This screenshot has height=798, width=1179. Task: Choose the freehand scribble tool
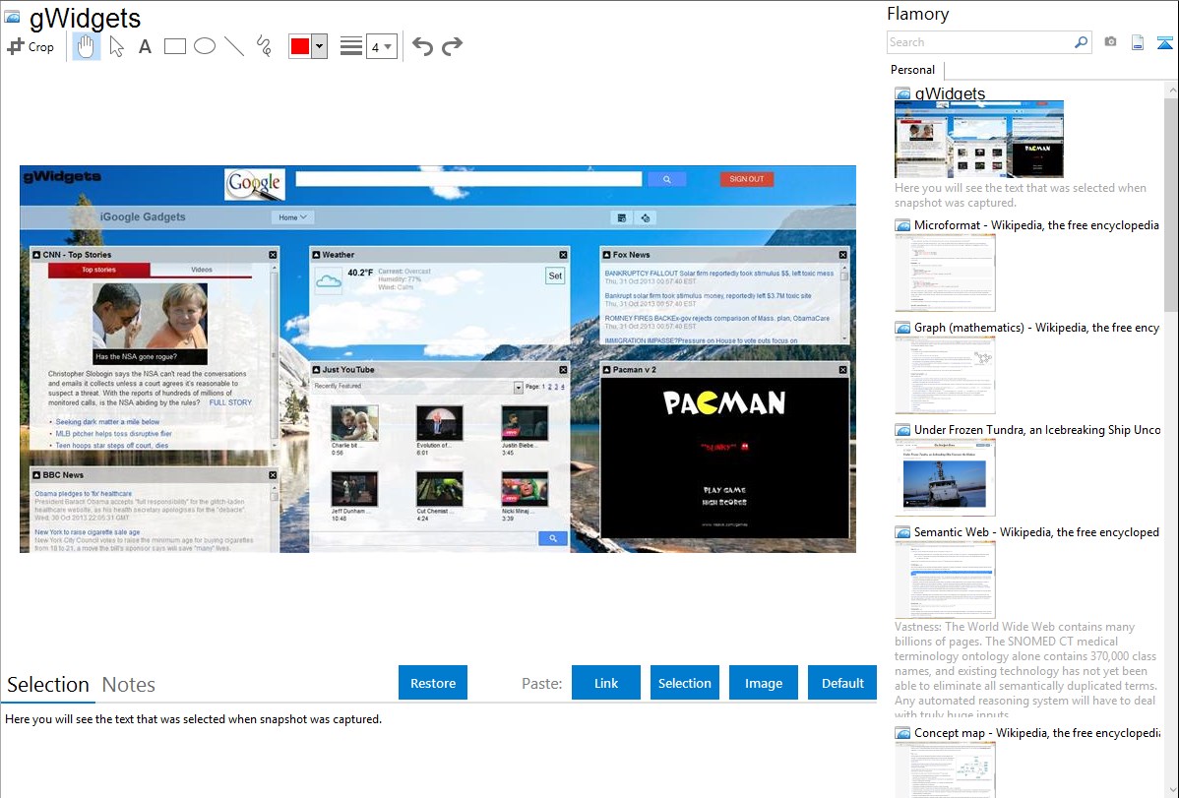tap(264, 46)
